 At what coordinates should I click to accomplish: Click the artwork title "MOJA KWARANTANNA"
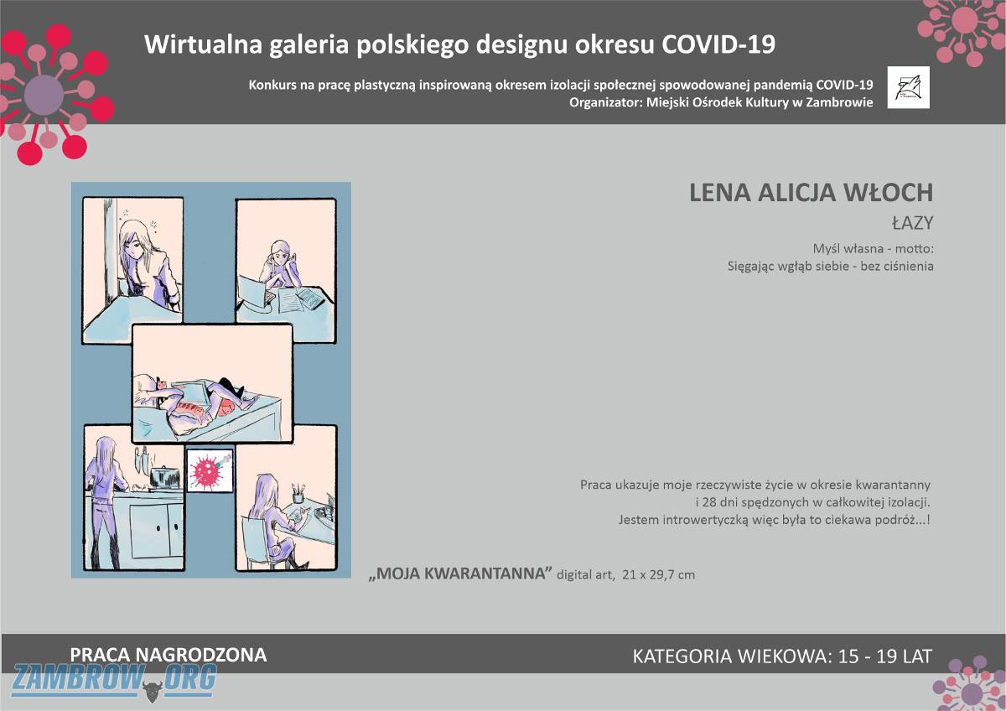click(461, 574)
